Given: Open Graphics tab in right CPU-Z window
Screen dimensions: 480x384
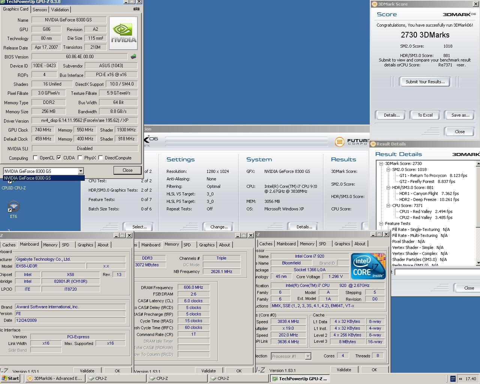Looking at the screenshot, I should 342,244.
